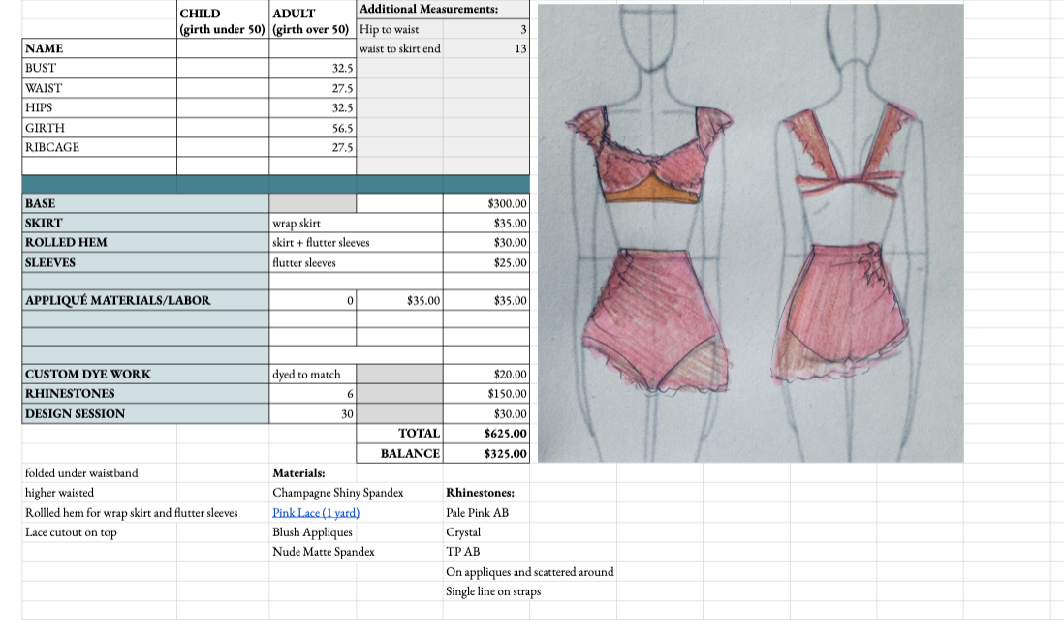Image resolution: width=1064 pixels, height=635 pixels.
Task: Click the Lace cutout on top note
Action: (72, 532)
